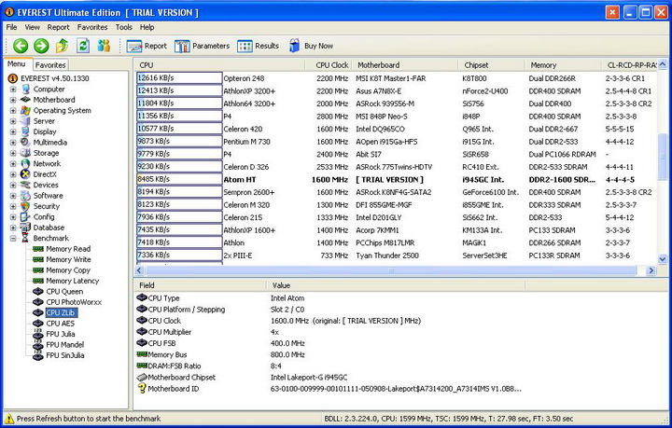Select the Database icon in tree
The height and width of the screenshot is (428, 672).
25,228
